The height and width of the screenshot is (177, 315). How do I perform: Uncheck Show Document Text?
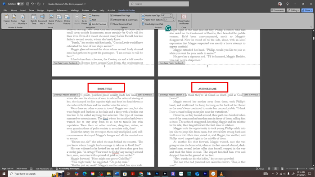tap(121, 24)
